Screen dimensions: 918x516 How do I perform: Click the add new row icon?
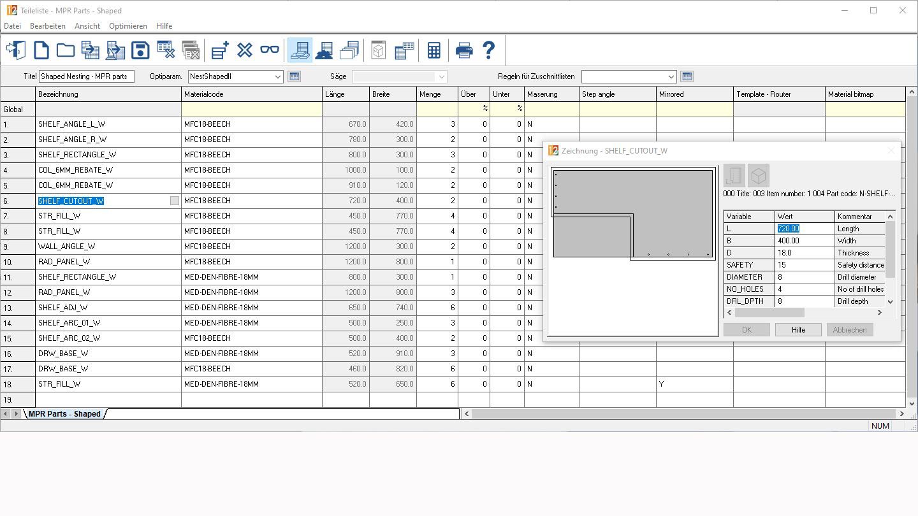tap(221, 50)
